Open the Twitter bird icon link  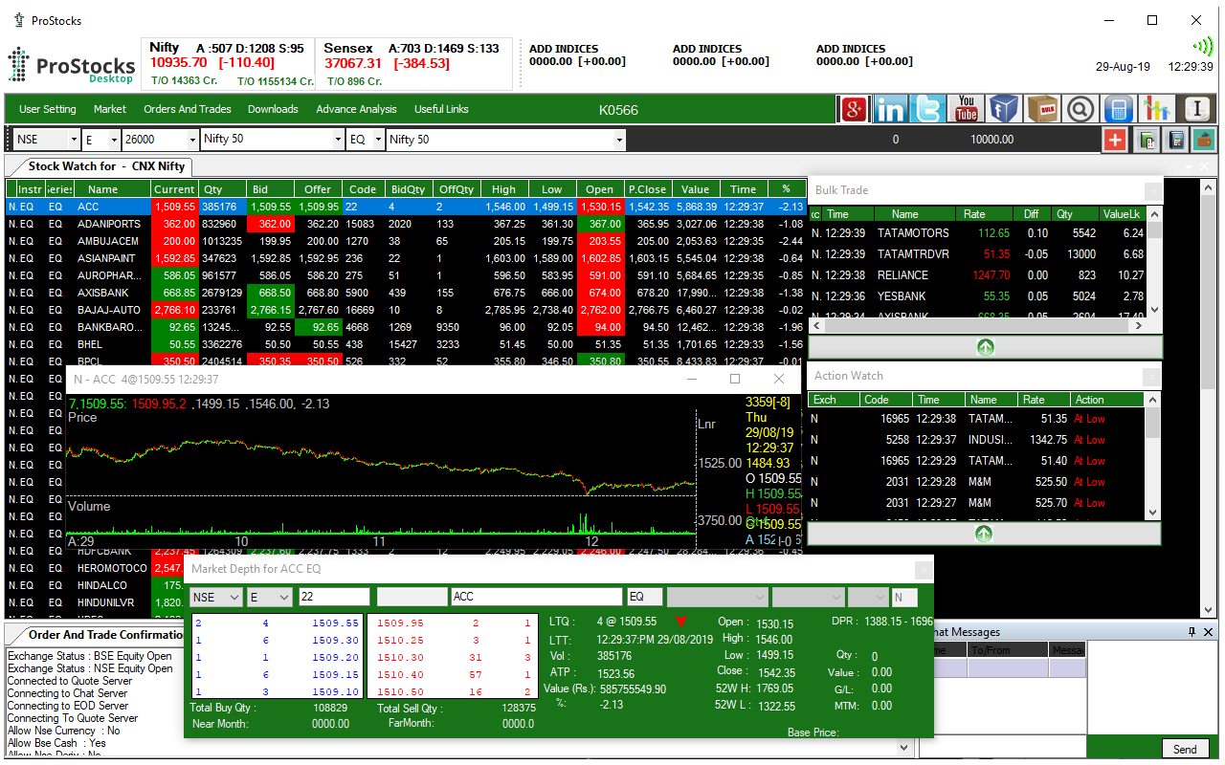point(928,109)
